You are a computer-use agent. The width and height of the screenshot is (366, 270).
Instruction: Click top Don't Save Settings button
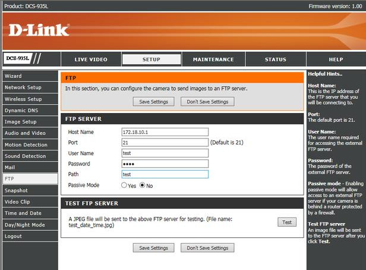[x=207, y=102]
